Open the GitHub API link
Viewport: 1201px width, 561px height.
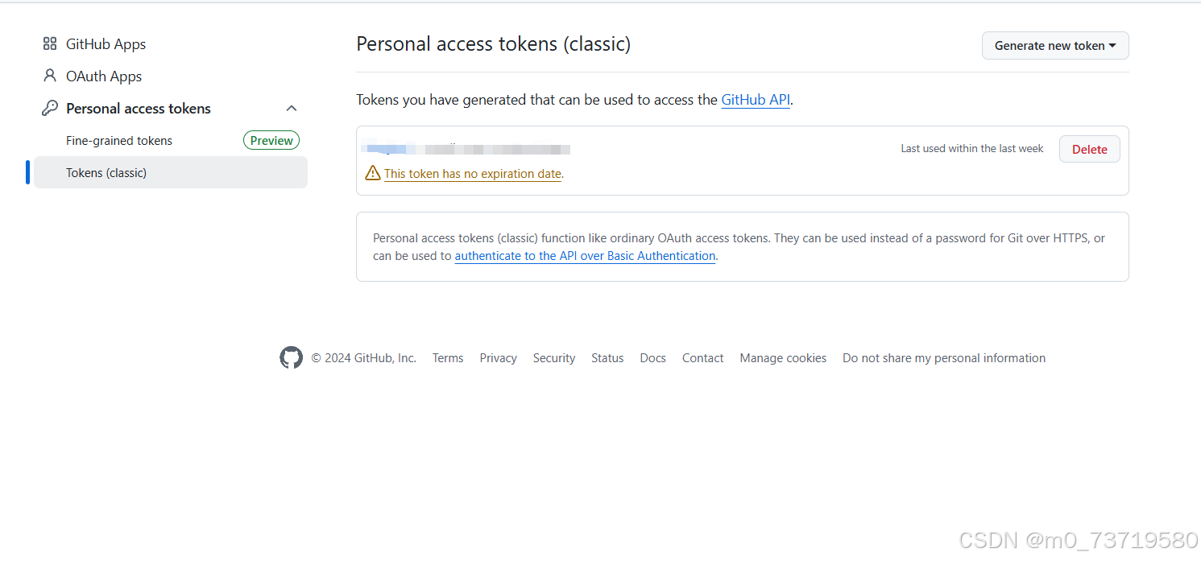point(755,100)
